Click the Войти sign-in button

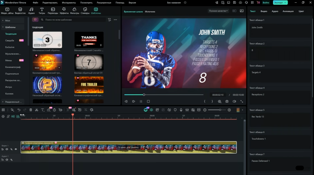point(266,3)
